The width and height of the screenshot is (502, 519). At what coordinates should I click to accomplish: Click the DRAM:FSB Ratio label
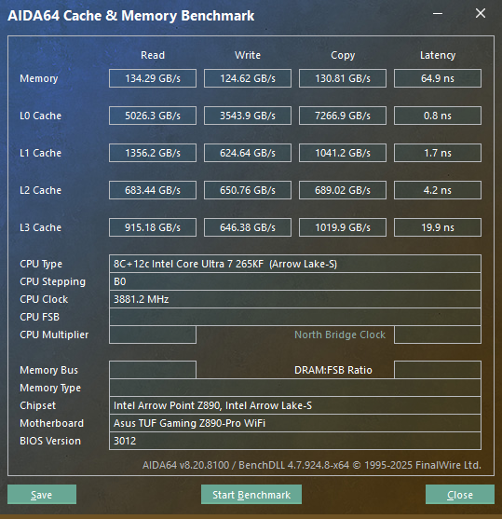(x=333, y=370)
